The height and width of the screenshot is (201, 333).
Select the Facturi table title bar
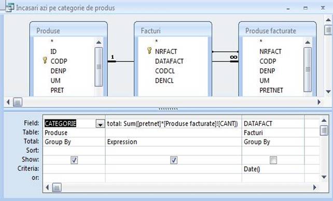[x=173, y=31]
